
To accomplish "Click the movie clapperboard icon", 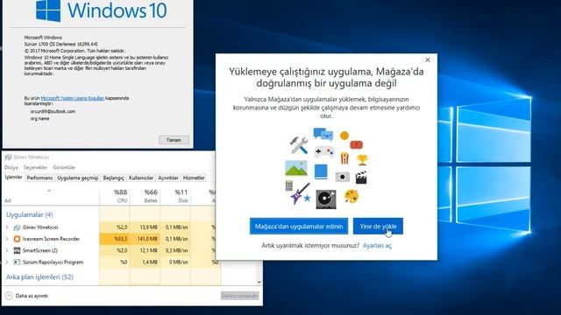I will 360,178.
